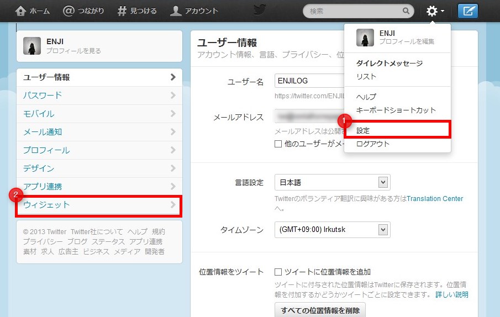Click the # Discover icon
Viewport: 500px width, 317px height.
[122, 11]
